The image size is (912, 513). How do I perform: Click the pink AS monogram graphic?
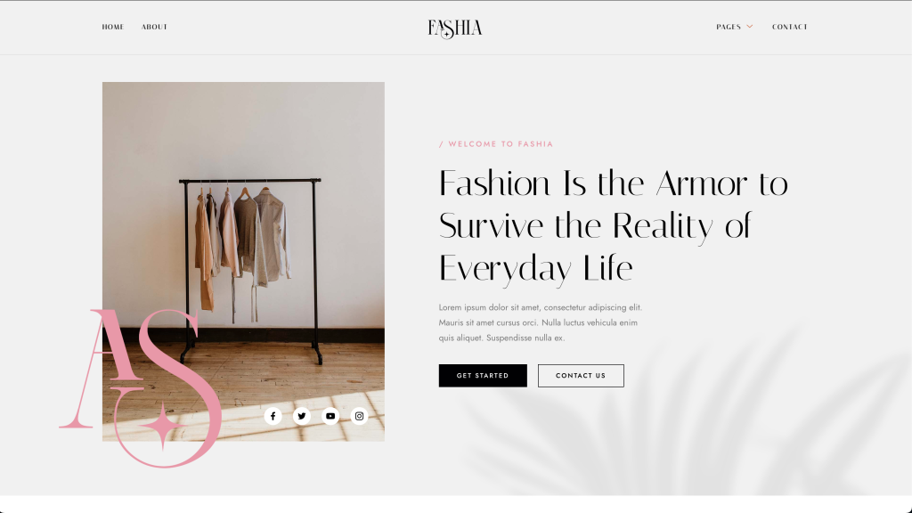140,388
